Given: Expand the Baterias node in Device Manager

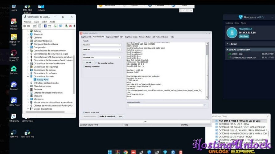Looking at the screenshot, I should pos(28,31).
